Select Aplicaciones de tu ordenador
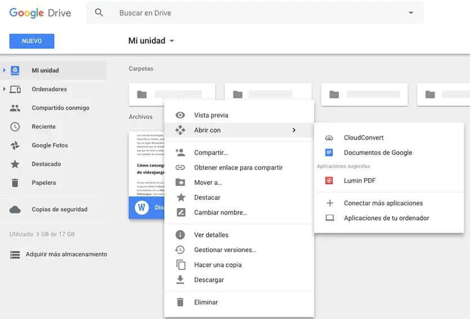 pos(389,218)
